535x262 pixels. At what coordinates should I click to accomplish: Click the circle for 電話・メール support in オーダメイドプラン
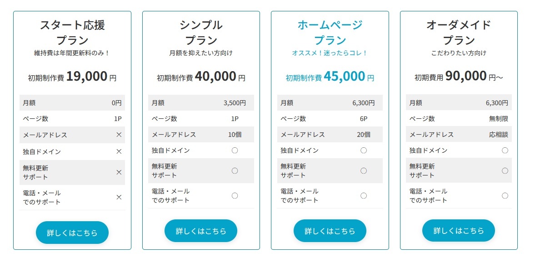[505, 196]
